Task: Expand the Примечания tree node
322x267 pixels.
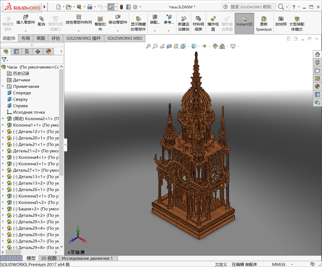Action: pos(3,86)
